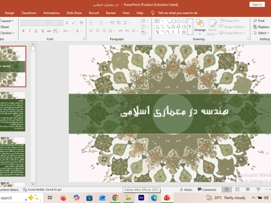The image size is (271, 203).
Task: Open the font size dropdown
Action: (61, 23)
